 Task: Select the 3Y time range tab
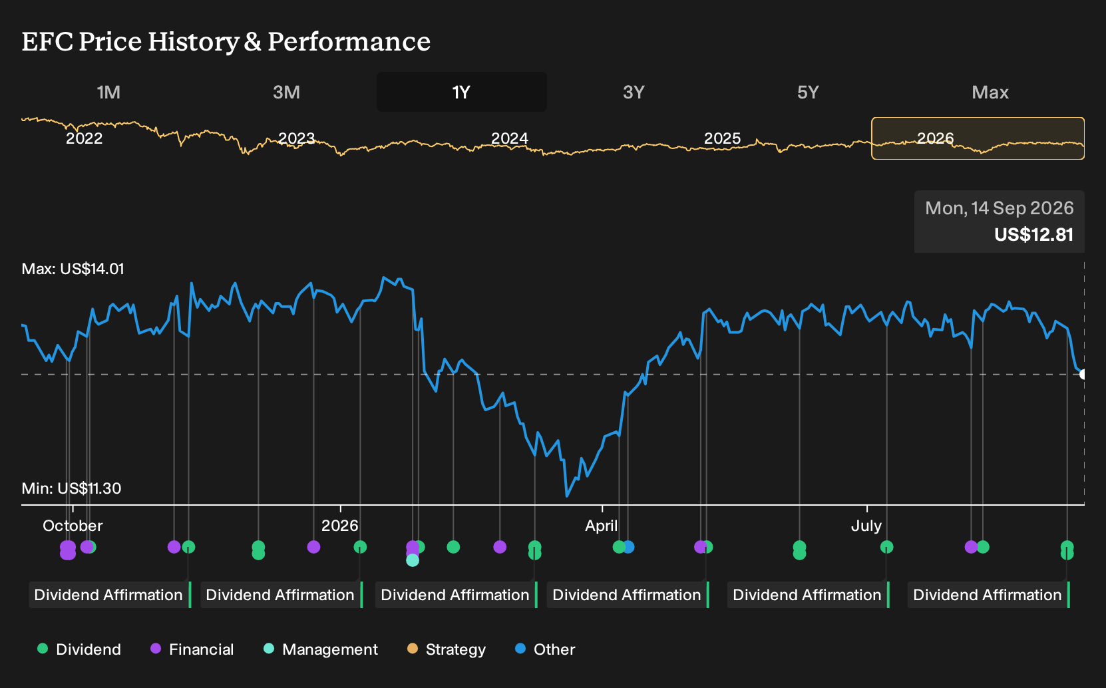pos(634,92)
